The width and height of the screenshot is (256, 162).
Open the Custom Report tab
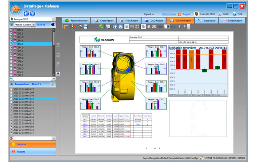point(180,20)
